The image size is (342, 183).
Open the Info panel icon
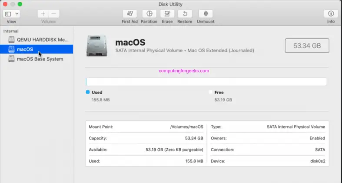tap(331, 14)
